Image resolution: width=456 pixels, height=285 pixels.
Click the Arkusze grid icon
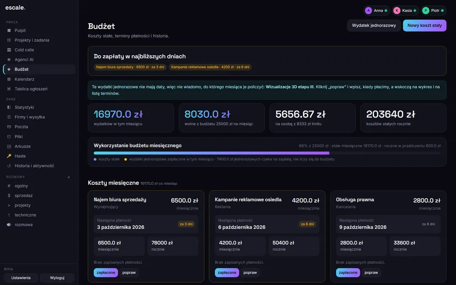coord(9,146)
